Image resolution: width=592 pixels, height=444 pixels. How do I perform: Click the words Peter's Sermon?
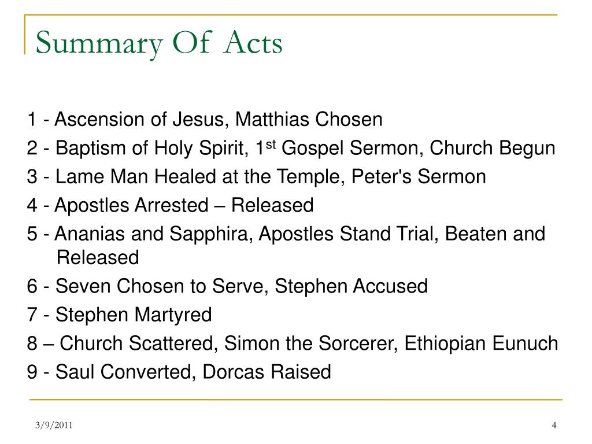coord(419,177)
